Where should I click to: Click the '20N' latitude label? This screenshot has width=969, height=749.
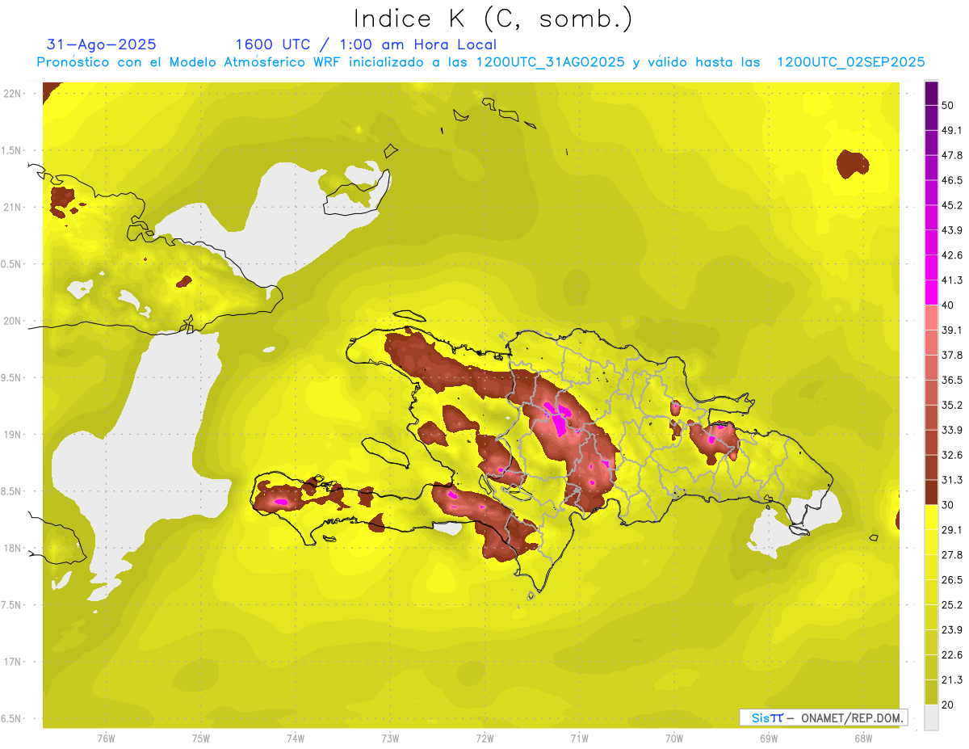click(12, 321)
